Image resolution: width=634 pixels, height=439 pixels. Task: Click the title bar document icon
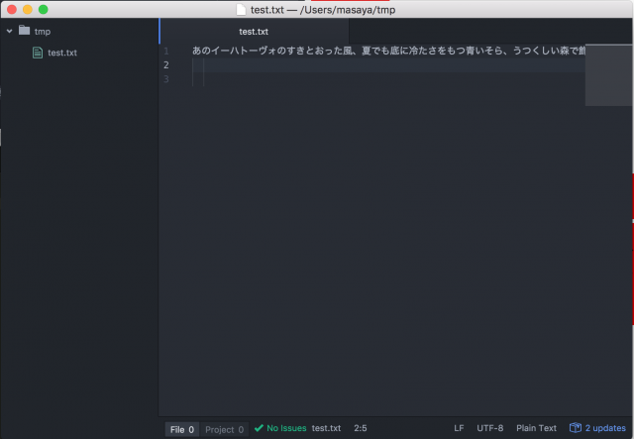click(241, 9)
